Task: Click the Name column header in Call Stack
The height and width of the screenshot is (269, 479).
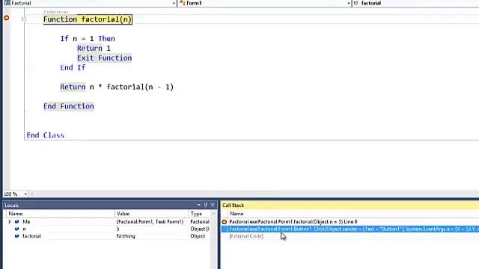Action: [x=237, y=214]
